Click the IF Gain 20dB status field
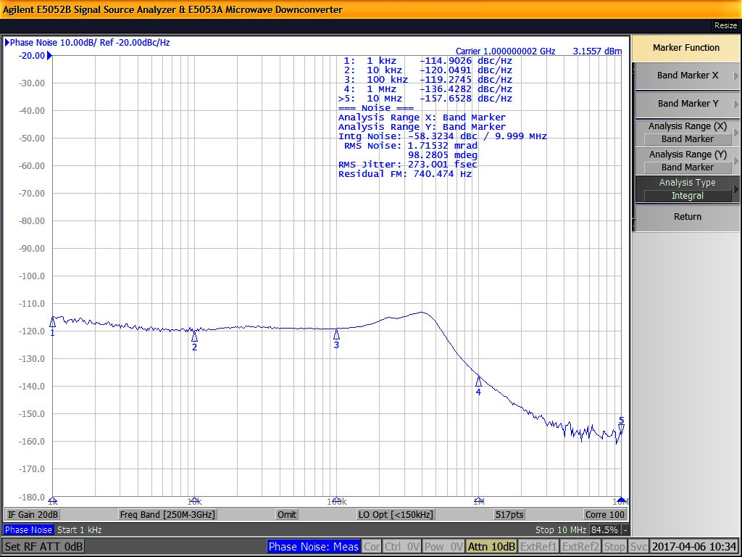This screenshot has height=557, width=742. (x=33, y=514)
